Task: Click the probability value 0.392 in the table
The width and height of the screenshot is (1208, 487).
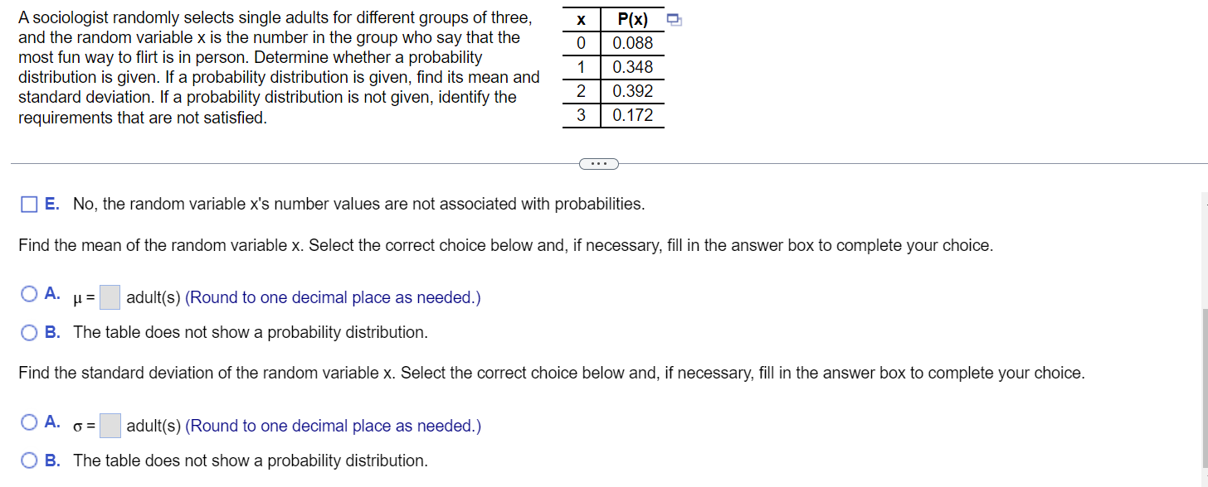Action: [x=631, y=91]
